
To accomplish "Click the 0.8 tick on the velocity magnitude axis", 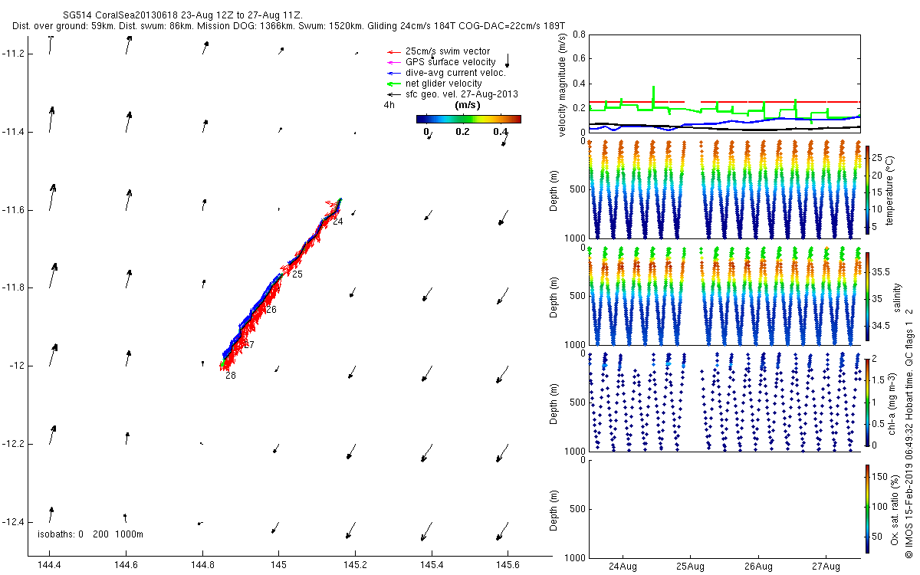I will click(x=579, y=34).
